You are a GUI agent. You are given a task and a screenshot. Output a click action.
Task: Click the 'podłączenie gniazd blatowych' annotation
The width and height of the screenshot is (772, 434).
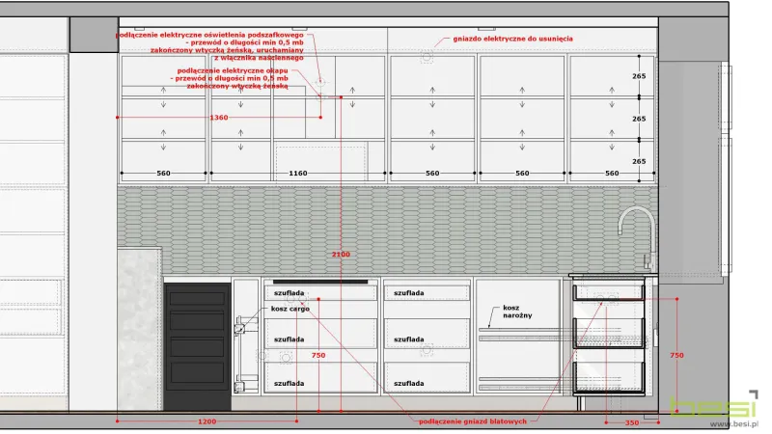coord(473,421)
